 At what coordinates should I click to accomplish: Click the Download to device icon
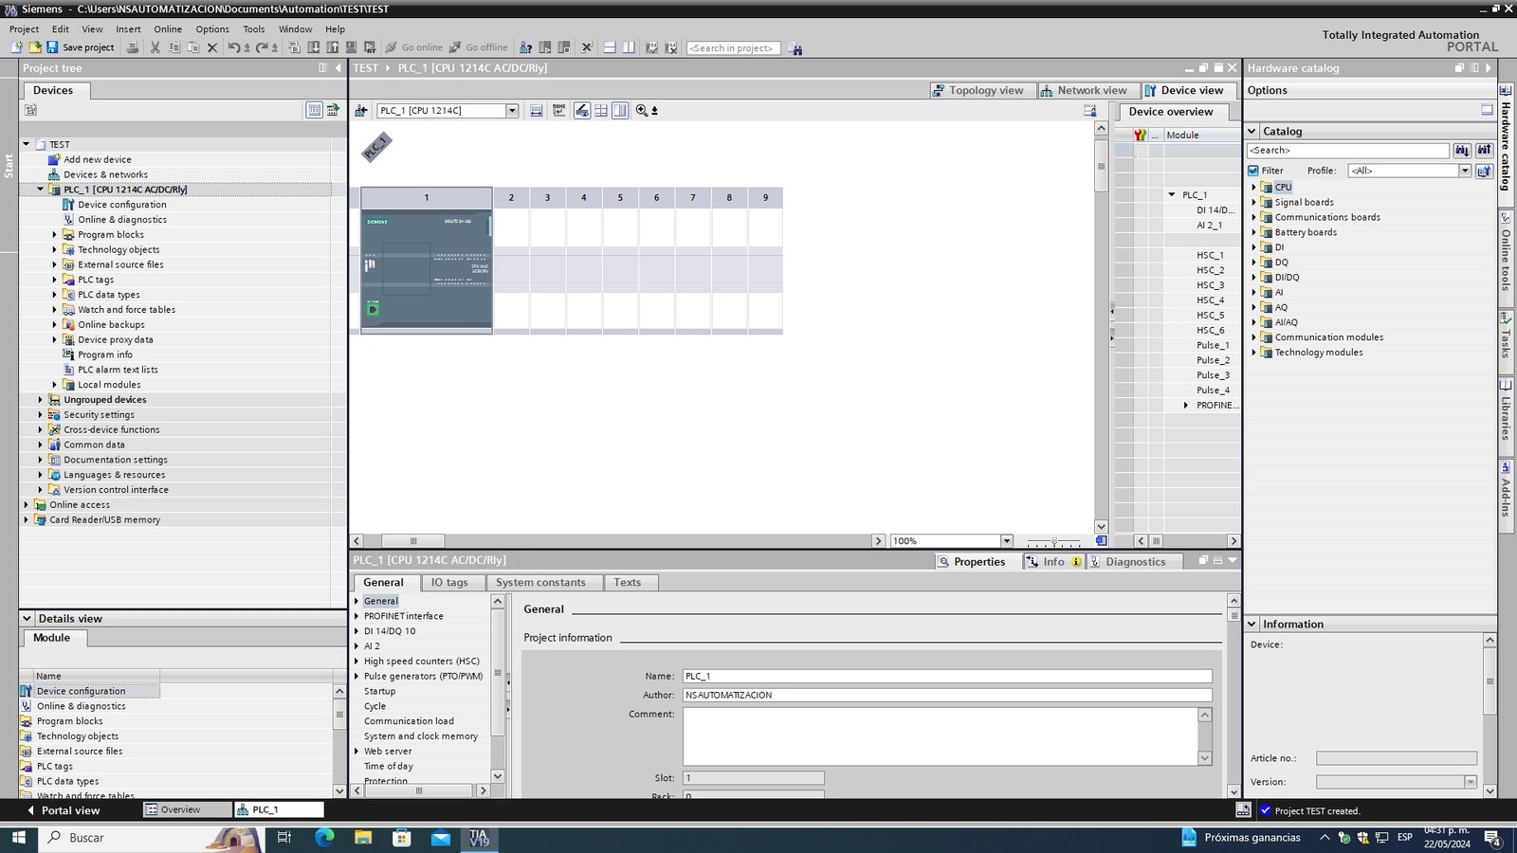313,47
